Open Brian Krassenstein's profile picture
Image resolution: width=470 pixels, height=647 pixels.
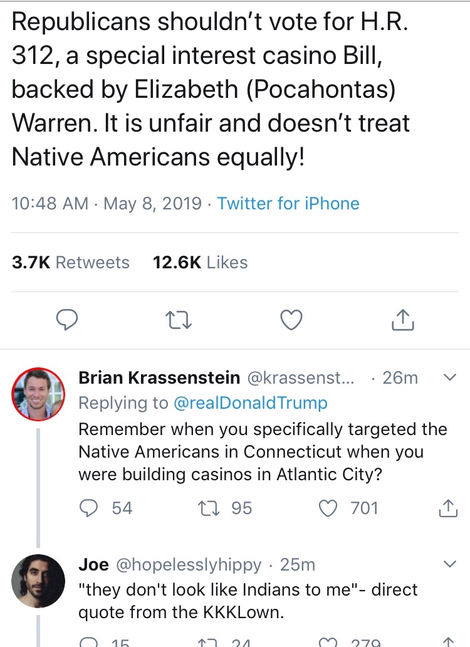38,393
